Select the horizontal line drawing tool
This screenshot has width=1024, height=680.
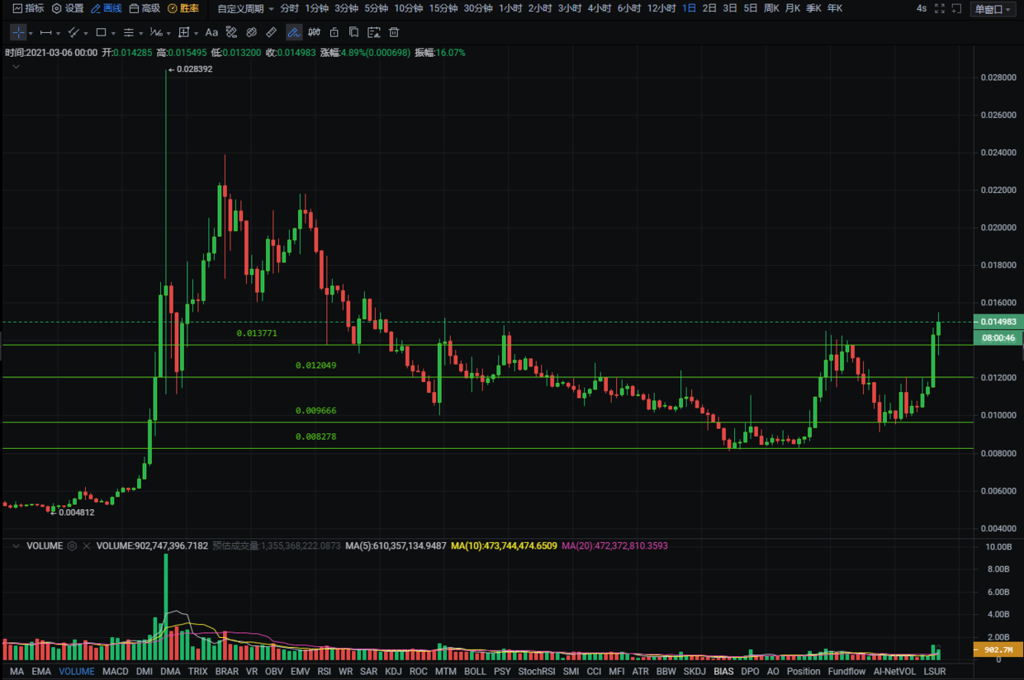coord(45,32)
